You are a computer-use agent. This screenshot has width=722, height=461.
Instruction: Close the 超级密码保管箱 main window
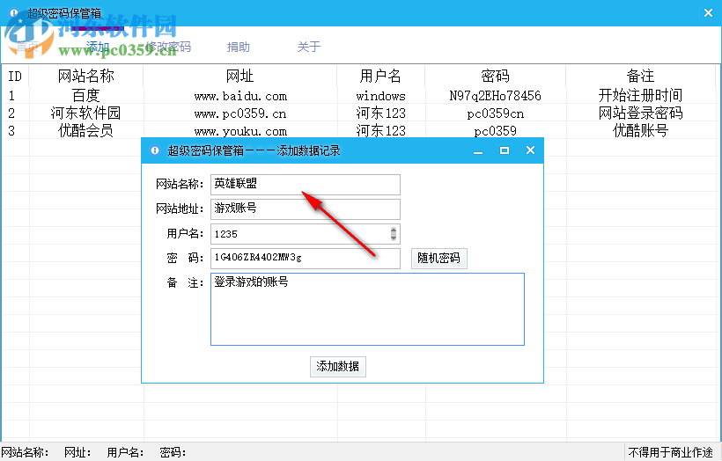708,13
